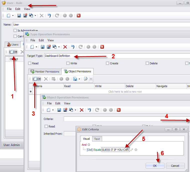Click Undo icon in Object Operation Permissions toolbar
The width and height of the screenshot is (190, 172).
click(89, 110)
